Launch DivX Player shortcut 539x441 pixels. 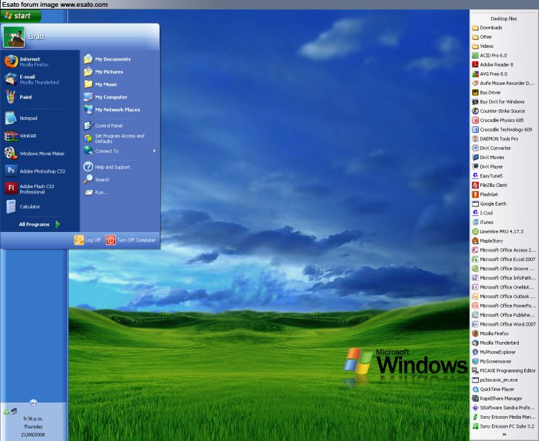click(x=487, y=167)
